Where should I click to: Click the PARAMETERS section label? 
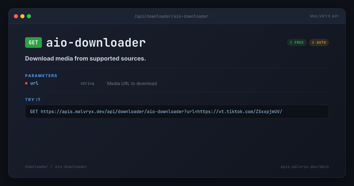(41, 76)
